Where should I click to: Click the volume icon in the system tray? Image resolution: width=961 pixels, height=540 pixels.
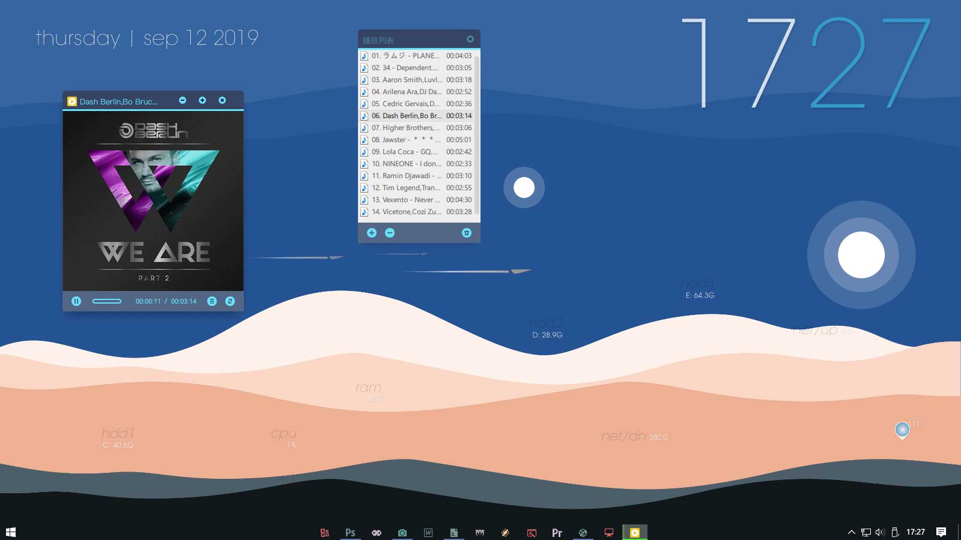pyautogui.click(x=881, y=532)
